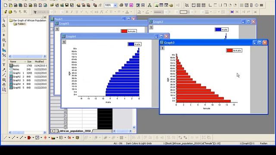
Task: Click row 20 header in Book1
Action: point(59,112)
